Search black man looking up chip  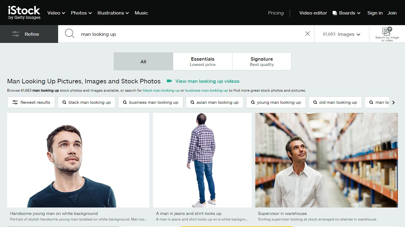coord(87,102)
